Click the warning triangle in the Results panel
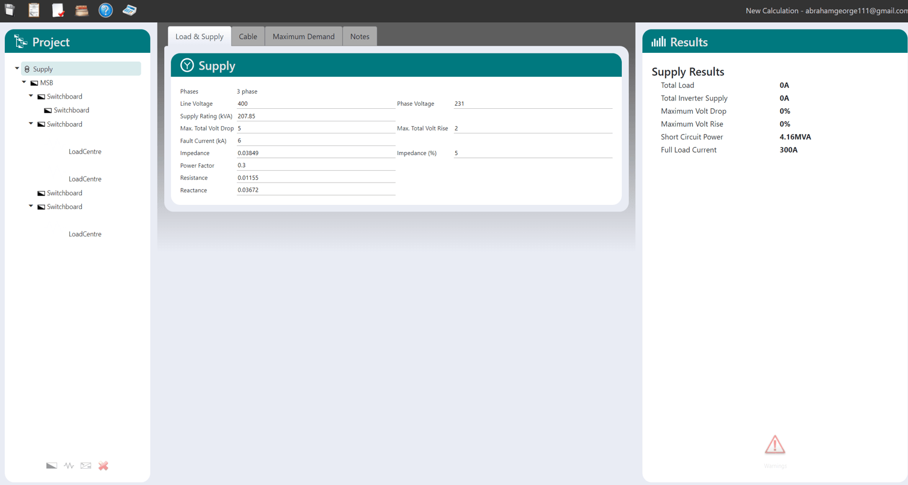 (775, 445)
